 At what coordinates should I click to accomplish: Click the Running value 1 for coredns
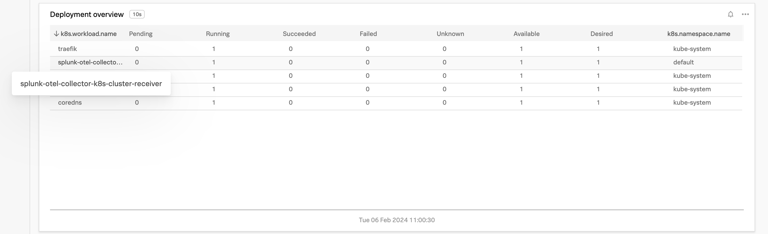(x=214, y=102)
